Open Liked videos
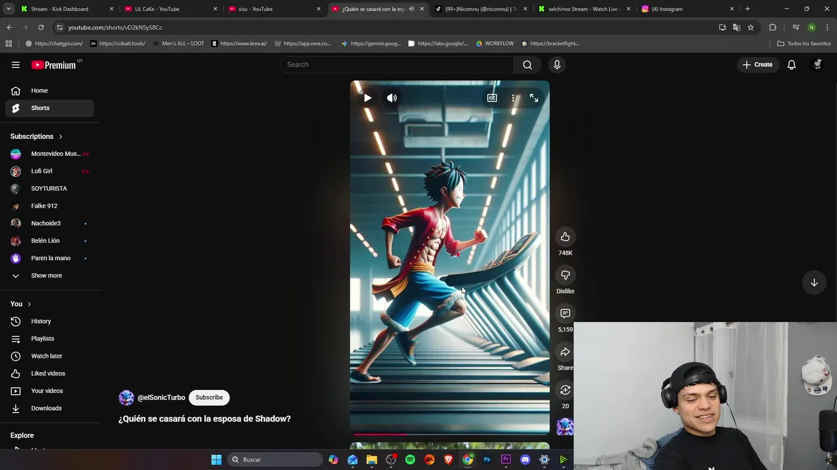Viewport: 837px width, 470px height. (50, 373)
